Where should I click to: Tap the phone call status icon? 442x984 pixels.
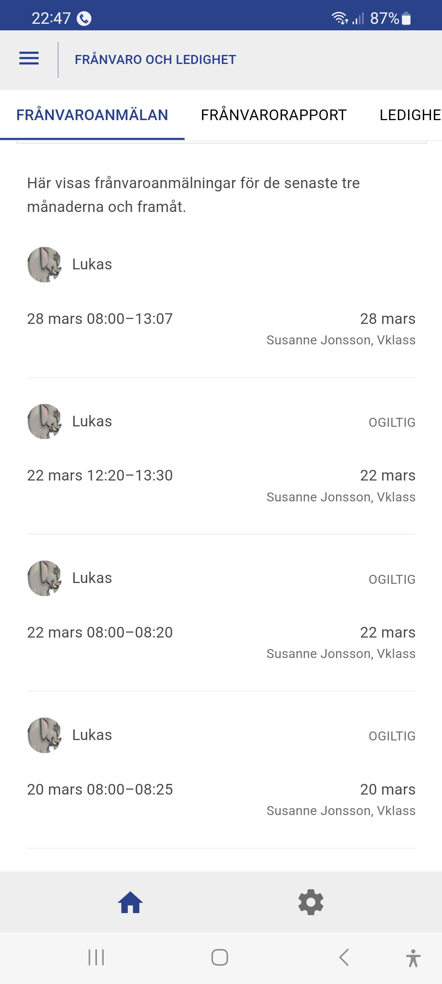click(x=84, y=18)
